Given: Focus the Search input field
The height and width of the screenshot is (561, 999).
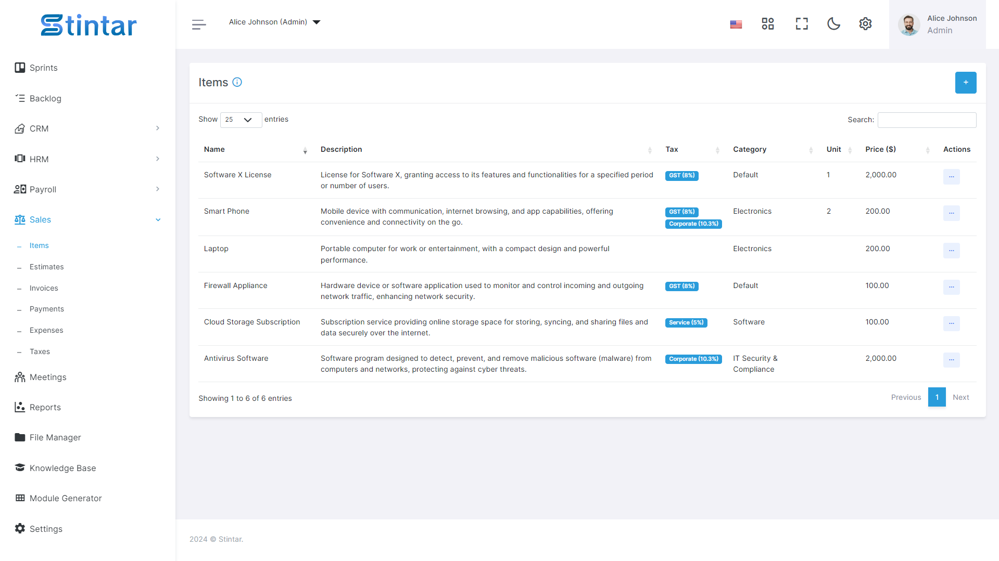Looking at the screenshot, I should [x=927, y=120].
